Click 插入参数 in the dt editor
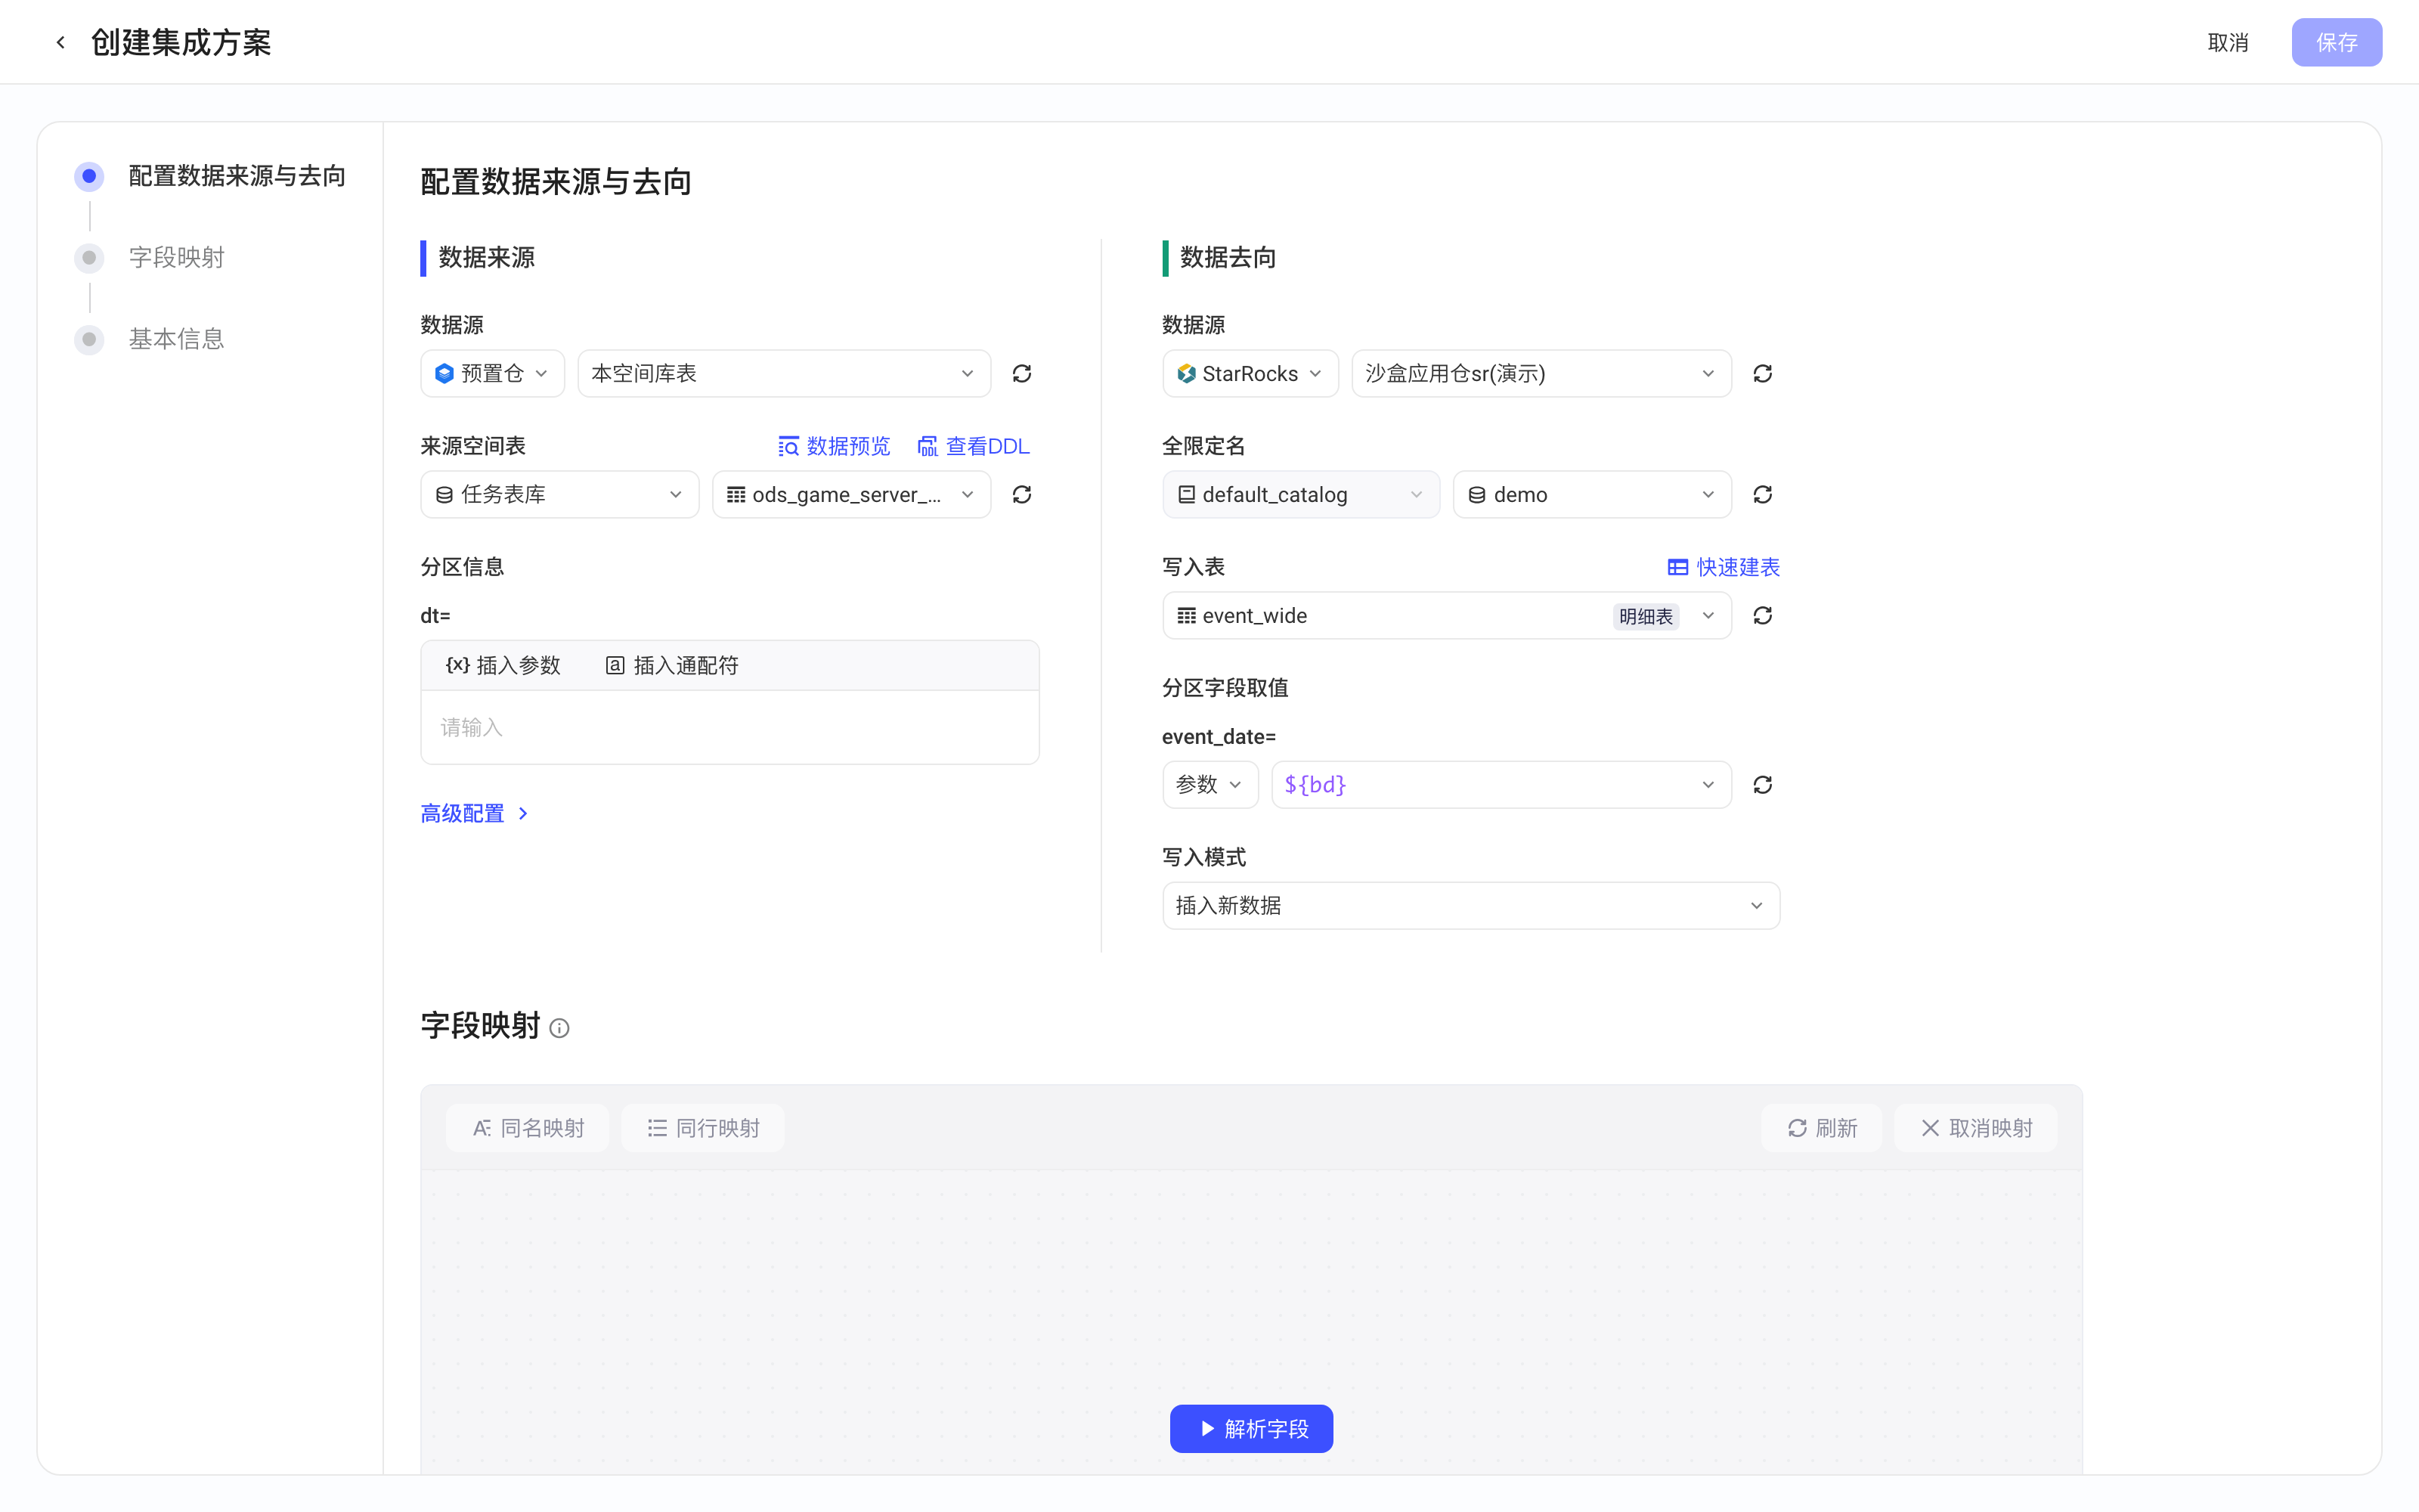 point(503,665)
